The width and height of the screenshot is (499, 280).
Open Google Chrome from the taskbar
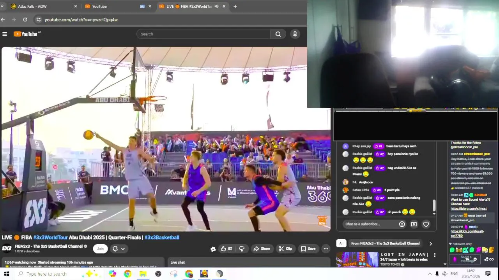pyautogui.click(x=127, y=274)
